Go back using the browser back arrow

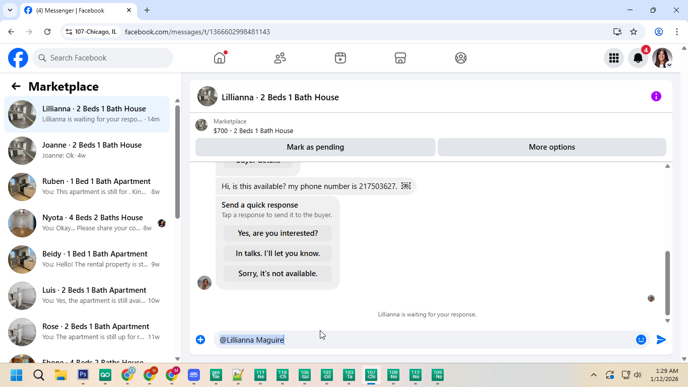[x=11, y=32]
